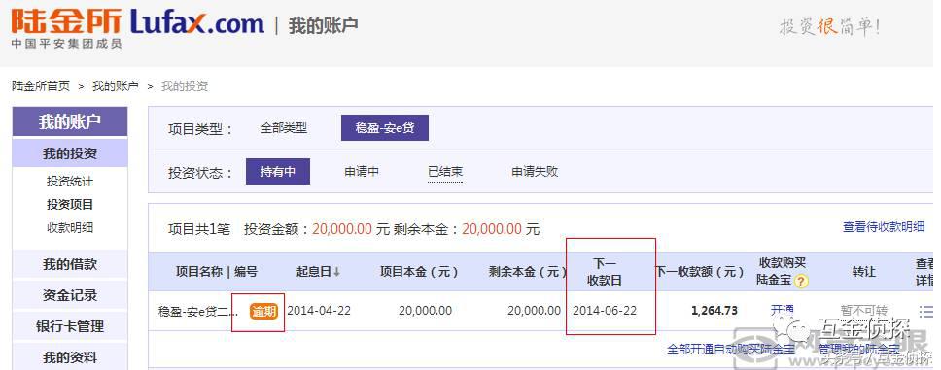This screenshot has width=941, height=370.
Task: Click the 我的账户 page title in header
Action: tap(323, 26)
